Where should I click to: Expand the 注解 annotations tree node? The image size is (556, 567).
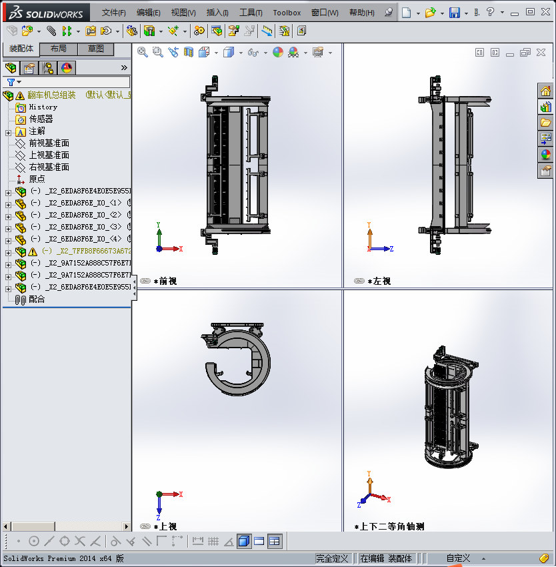[8, 133]
